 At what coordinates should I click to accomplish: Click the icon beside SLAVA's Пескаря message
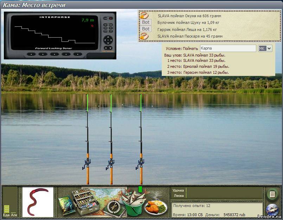coord(144,36)
